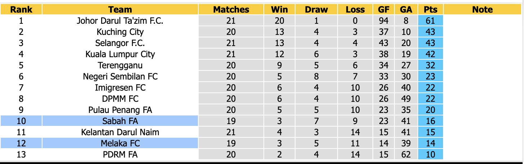The image size is (524, 164).
Task: Select the Kuching City team name
Action: point(120,32)
